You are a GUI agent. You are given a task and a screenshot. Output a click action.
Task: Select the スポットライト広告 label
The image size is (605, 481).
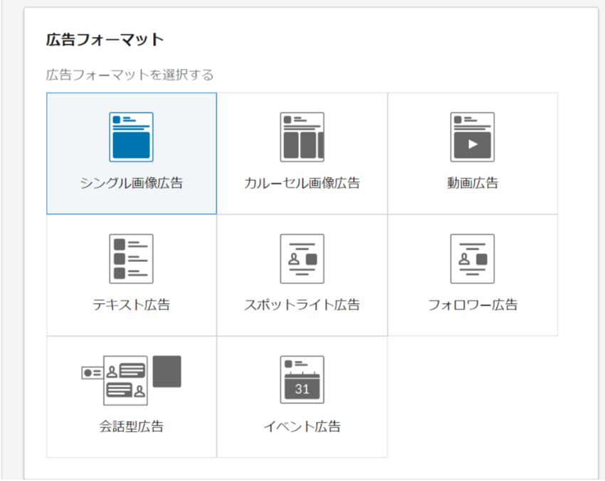302,305
